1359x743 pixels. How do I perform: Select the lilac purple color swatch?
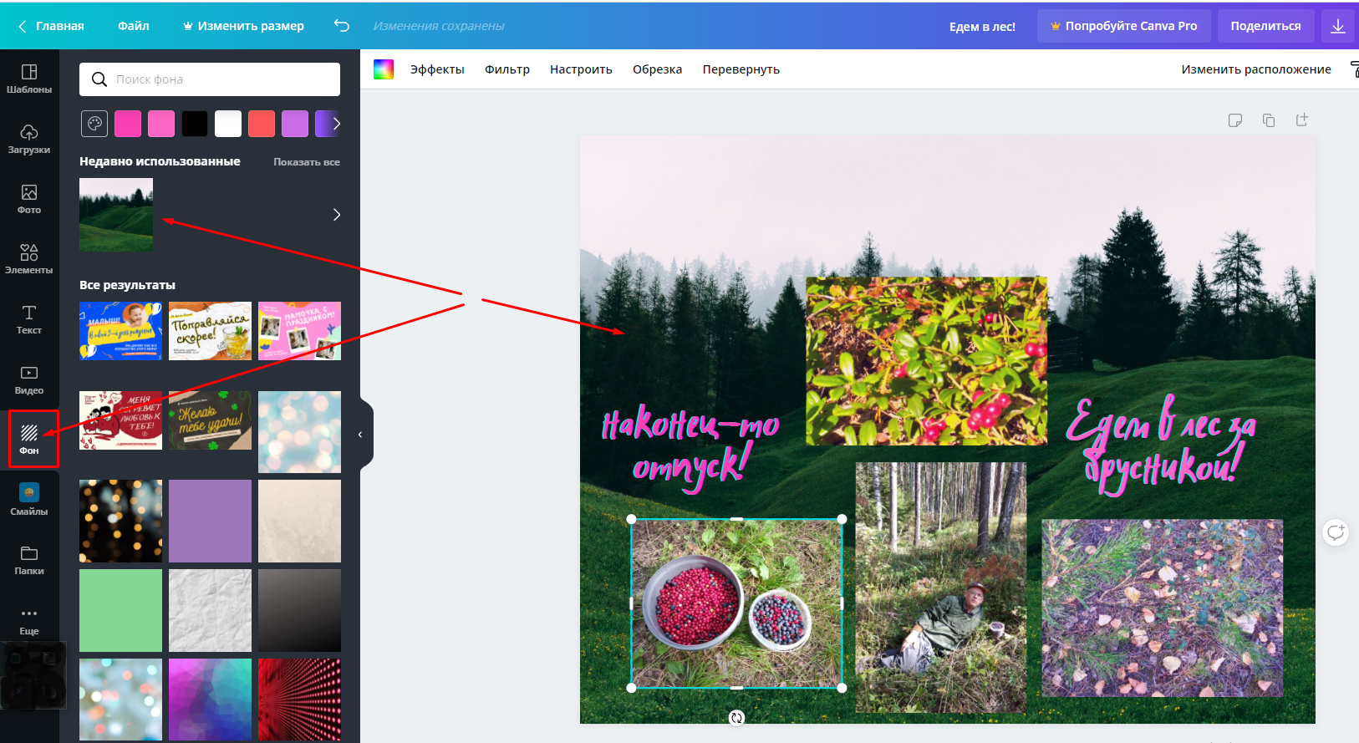[295, 124]
